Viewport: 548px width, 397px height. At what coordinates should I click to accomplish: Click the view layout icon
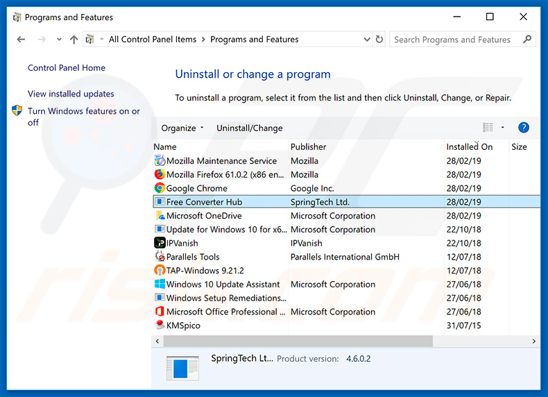488,127
